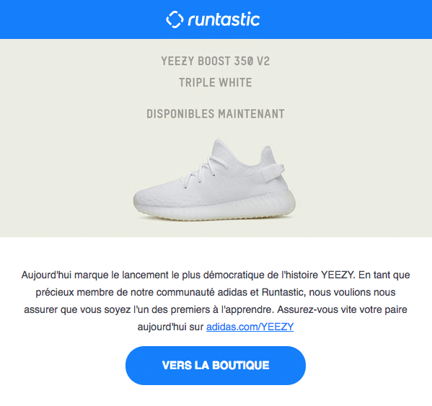
Task: Click the runtastic wordmark text
Action: click(x=224, y=19)
